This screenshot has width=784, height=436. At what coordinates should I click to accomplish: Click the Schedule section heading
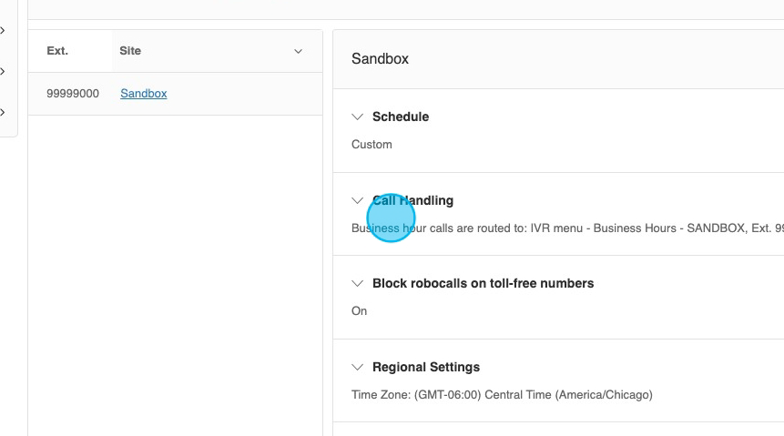point(401,117)
